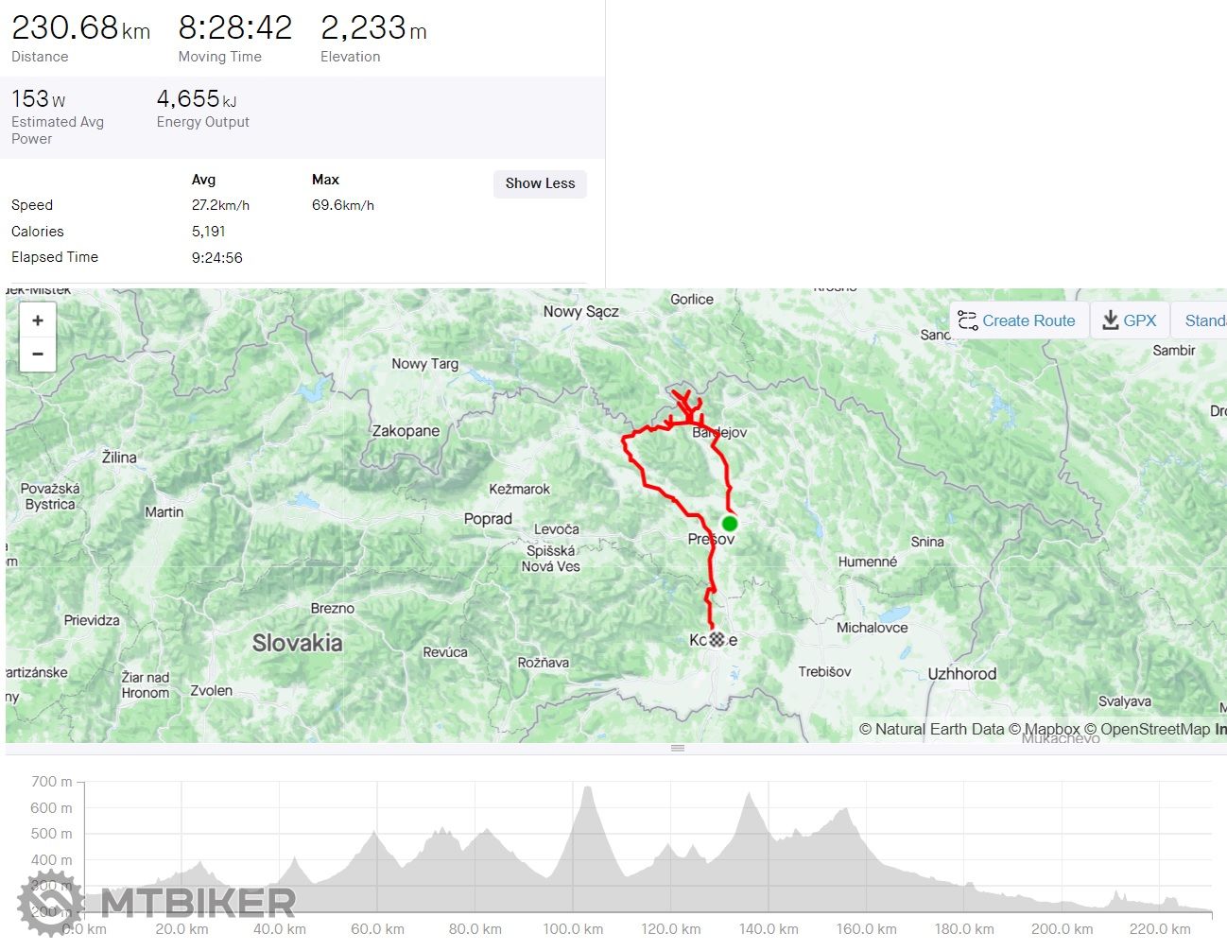Click the highest peak on elevation chart
Image resolution: width=1227 pixels, height=951 pixels.
point(588,787)
